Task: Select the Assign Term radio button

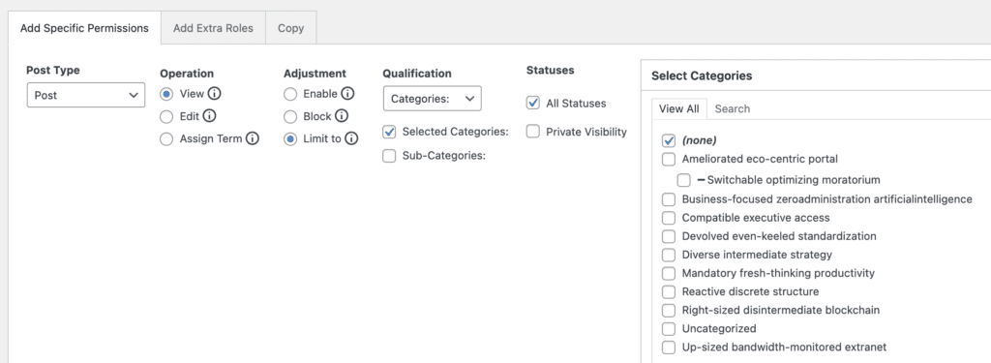Action: tap(166, 139)
